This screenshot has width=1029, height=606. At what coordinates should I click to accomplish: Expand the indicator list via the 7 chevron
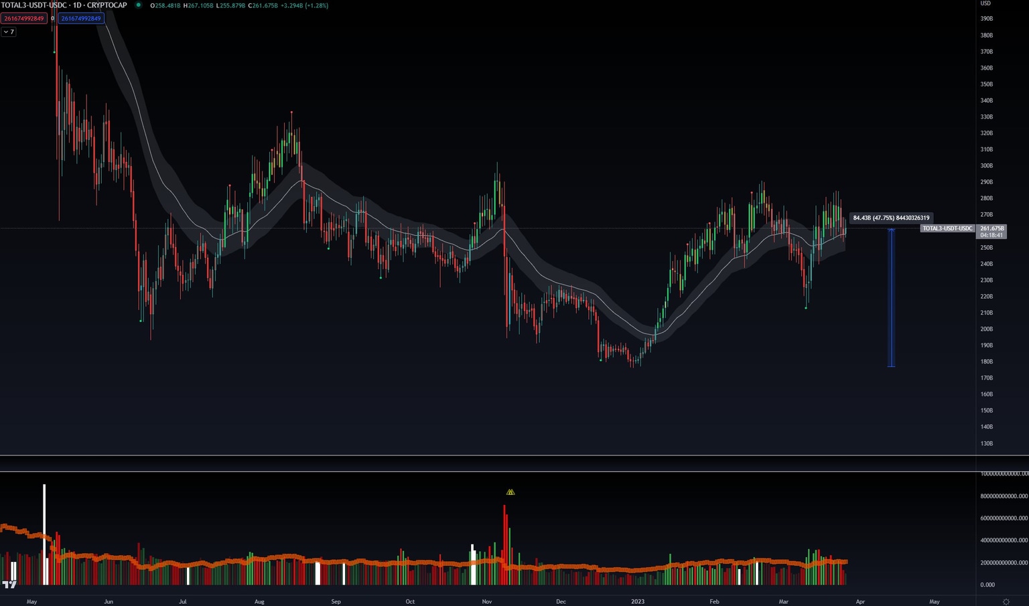tap(8, 31)
